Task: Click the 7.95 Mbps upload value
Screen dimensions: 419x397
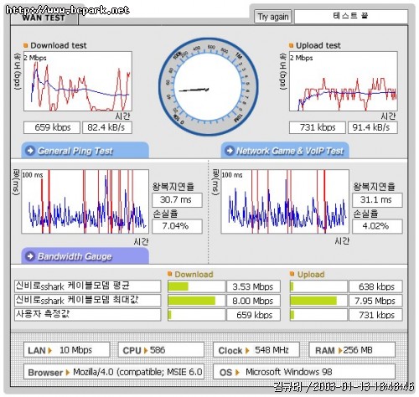Action: (375, 301)
